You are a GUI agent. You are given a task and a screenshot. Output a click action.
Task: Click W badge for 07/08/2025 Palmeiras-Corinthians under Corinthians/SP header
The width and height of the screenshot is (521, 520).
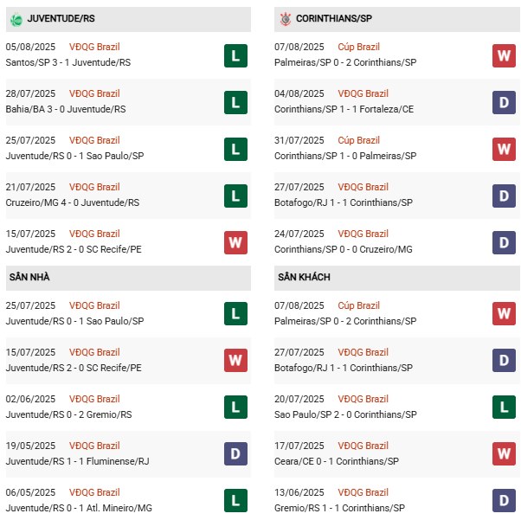point(504,56)
